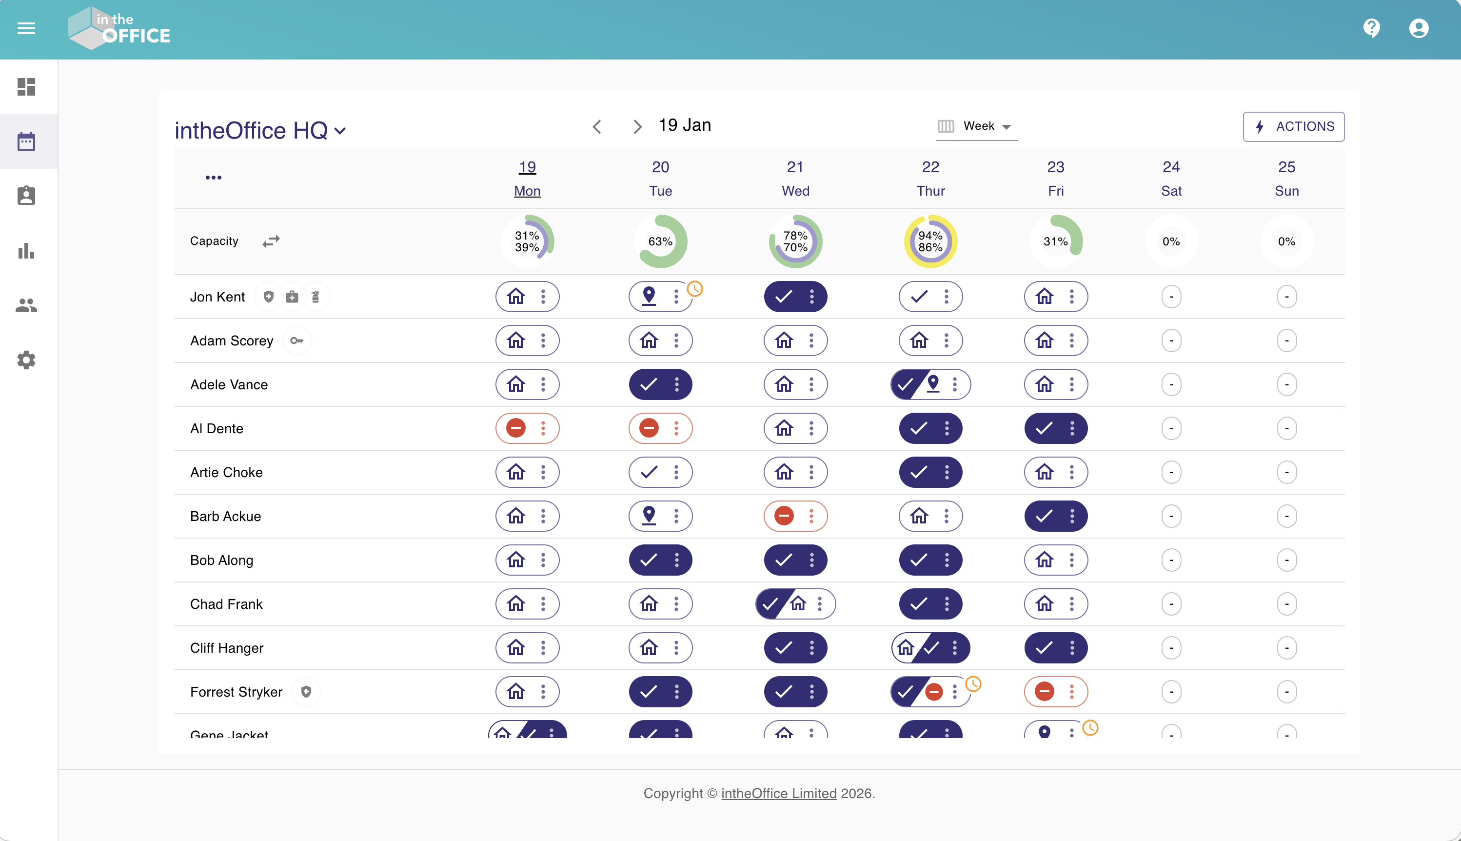This screenshot has width=1461, height=841.
Task: Click the help question mark icon
Action: [1371, 28]
